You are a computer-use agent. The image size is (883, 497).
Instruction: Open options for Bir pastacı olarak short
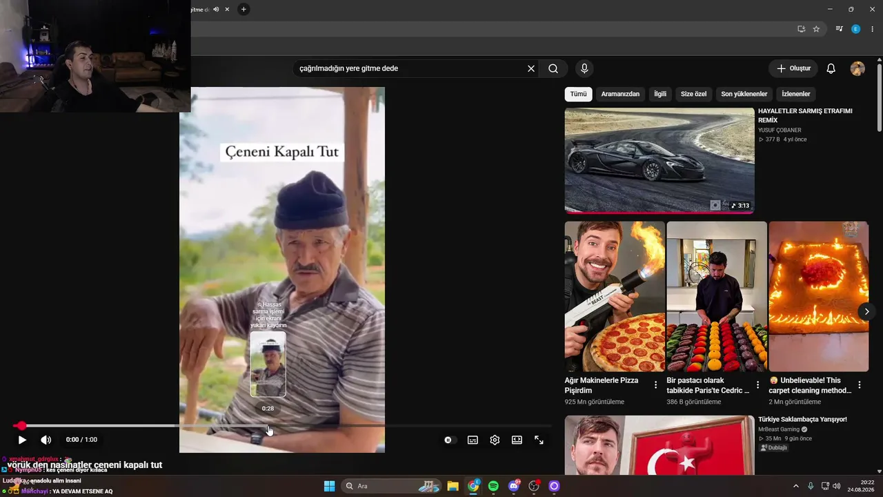coord(757,385)
